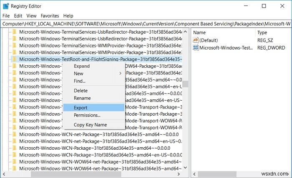Click the tree horizontal scrollbar thumb
This screenshot has width=292, height=178.
pos(76,174)
